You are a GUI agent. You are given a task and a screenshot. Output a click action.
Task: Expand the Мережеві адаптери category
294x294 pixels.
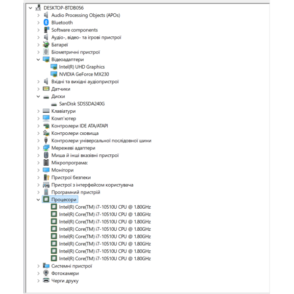[x=38, y=148]
